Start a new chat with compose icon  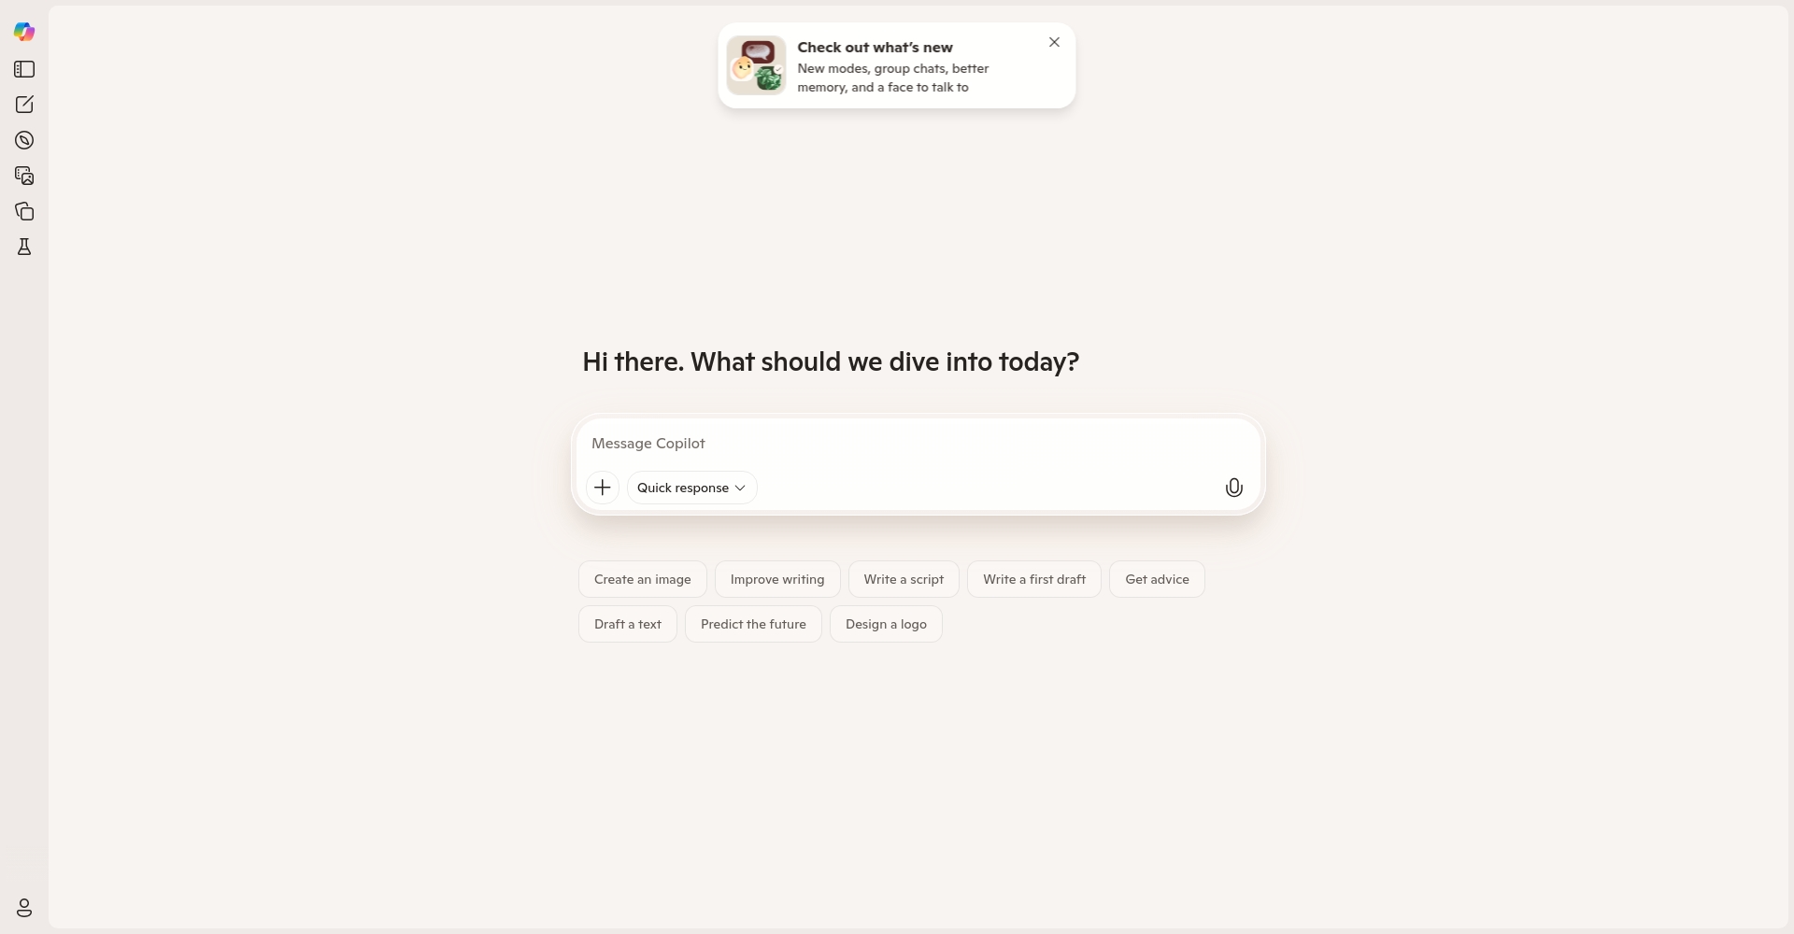pos(24,105)
